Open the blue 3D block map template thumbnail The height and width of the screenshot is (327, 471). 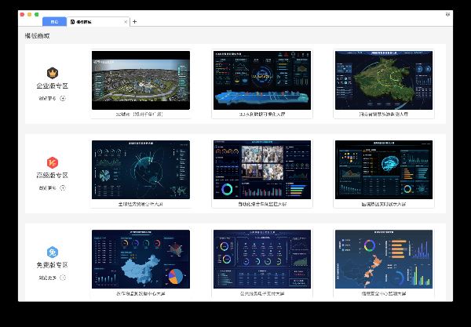click(x=262, y=80)
